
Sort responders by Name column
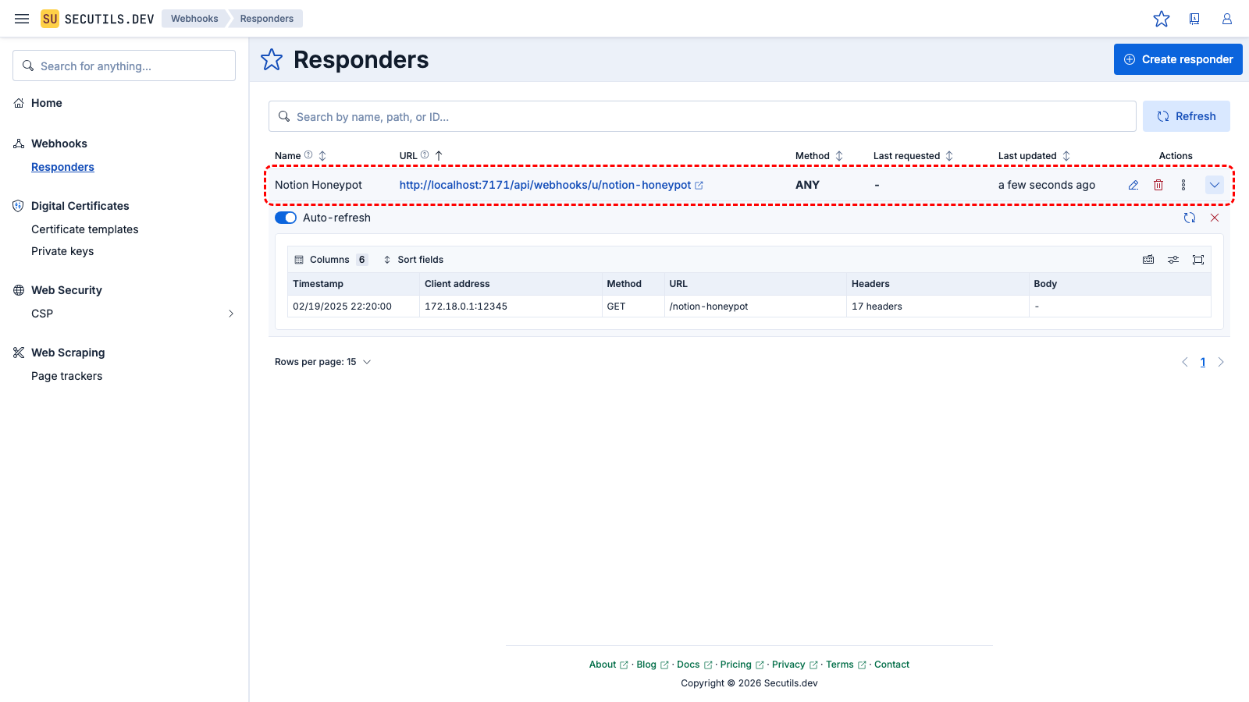322,156
